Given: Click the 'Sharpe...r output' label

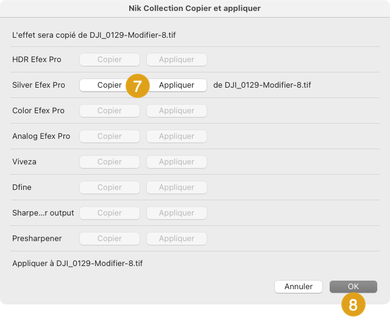Looking at the screenshot, I should pyautogui.click(x=43, y=213).
